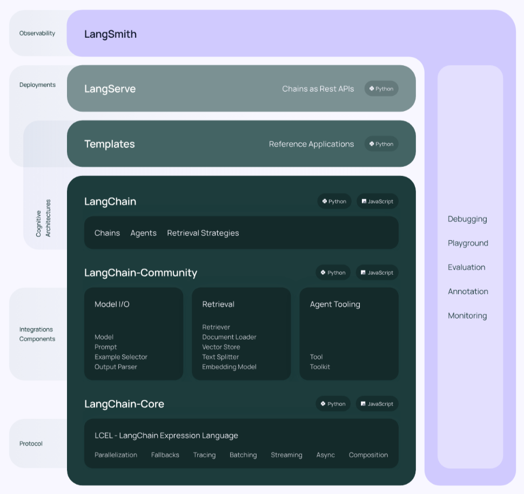Click the Python badge beside LangChain-Core
524x494 pixels.
click(x=333, y=404)
